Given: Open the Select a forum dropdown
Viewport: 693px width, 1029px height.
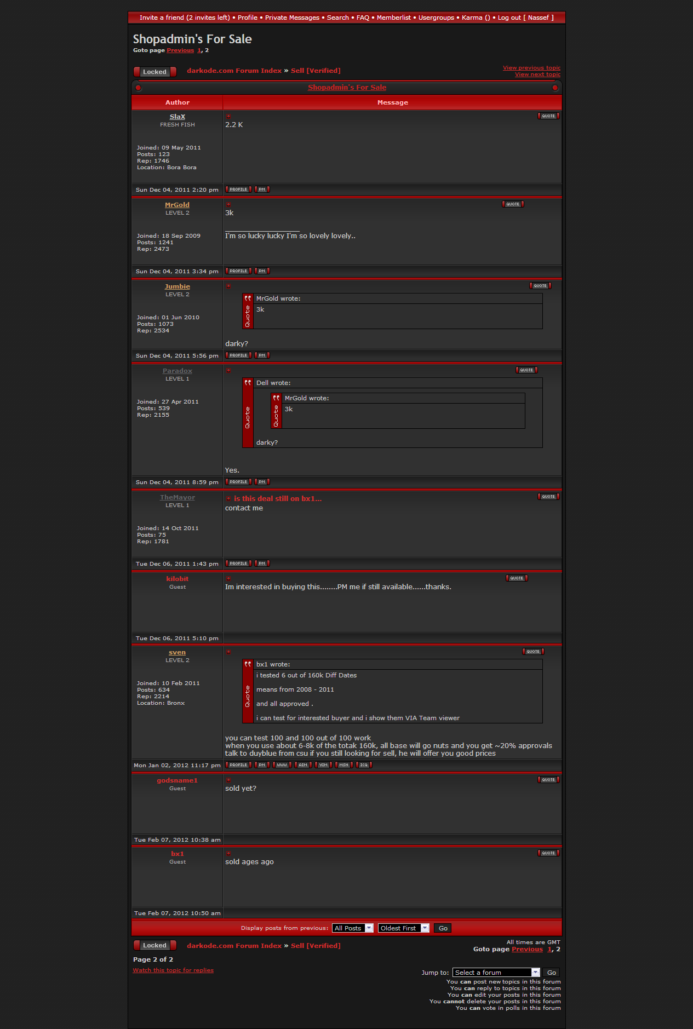Looking at the screenshot, I should click(496, 973).
